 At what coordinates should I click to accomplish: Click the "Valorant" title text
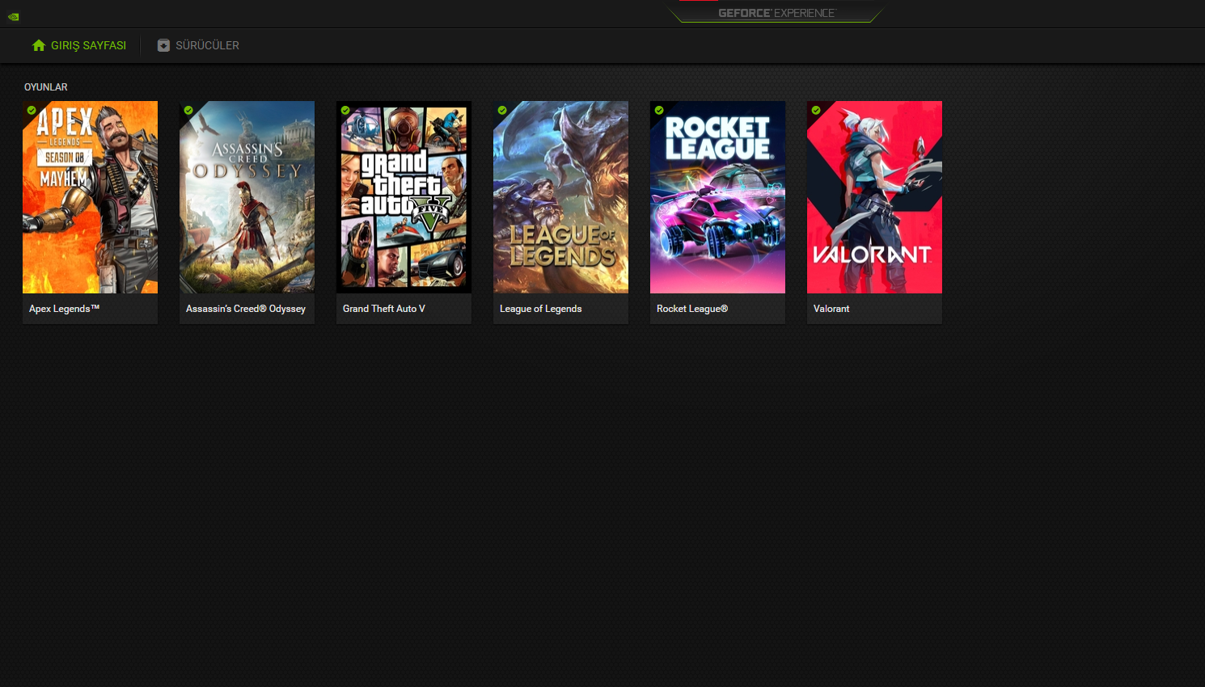pos(831,309)
